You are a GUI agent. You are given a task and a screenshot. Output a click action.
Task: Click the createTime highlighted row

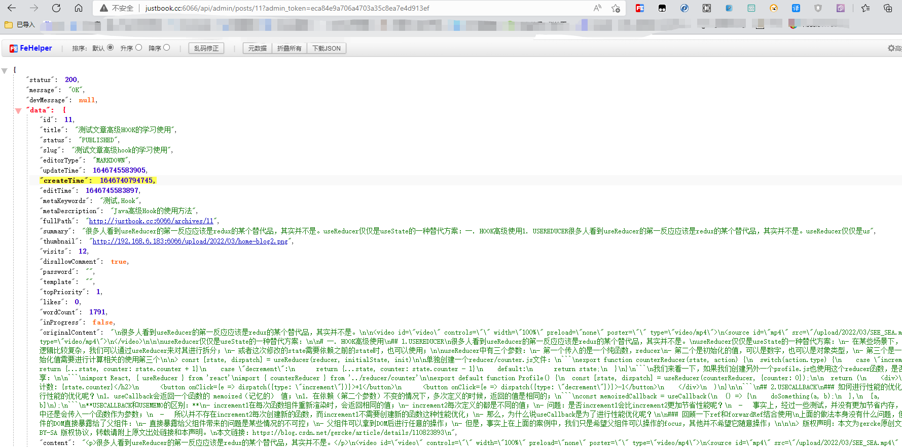[x=98, y=181]
